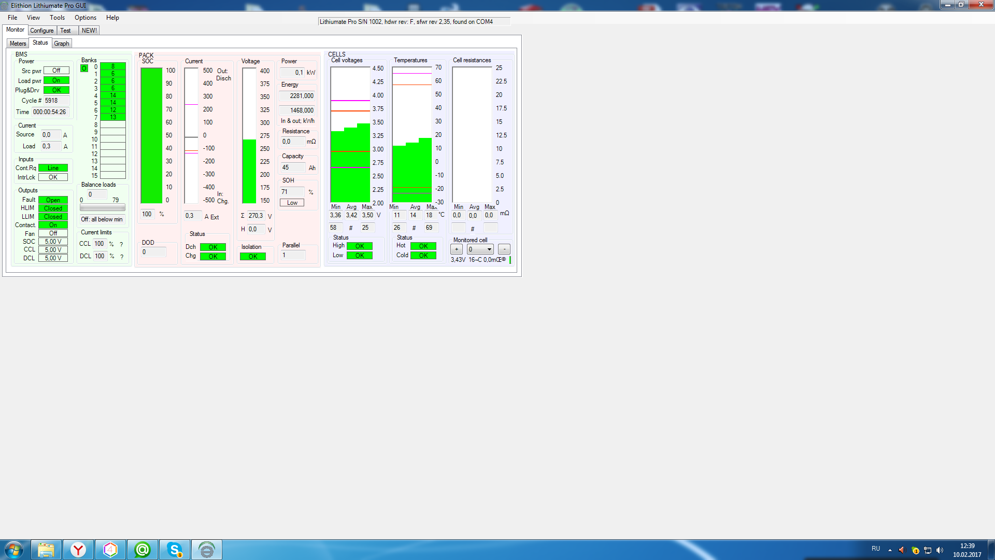Click the cell voltages High OK status

[360, 246]
